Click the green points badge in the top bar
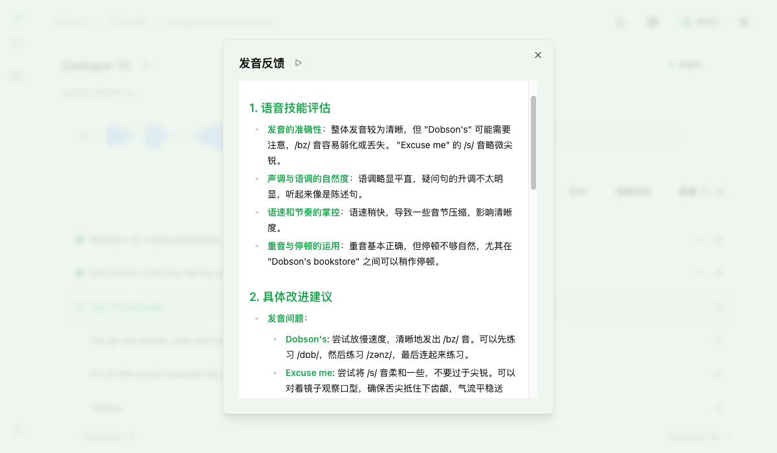The image size is (777, 453). 698,21
